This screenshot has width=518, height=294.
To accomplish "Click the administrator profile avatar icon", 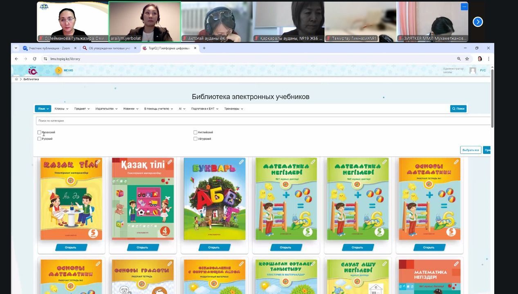I will (473, 71).
